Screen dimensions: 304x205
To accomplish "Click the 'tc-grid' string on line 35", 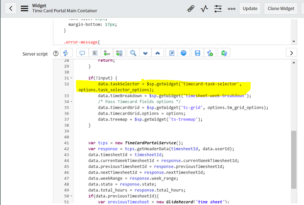I will pyautogui.click(x=191, y=108).
